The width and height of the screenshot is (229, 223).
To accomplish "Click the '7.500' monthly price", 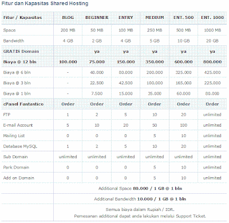I will tap(97, 93).
